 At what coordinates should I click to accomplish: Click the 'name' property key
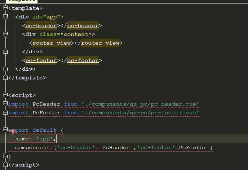tap(22, 139)
